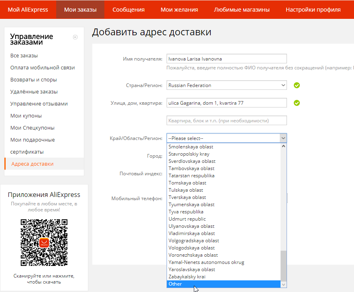This screenshot has height=292, width=354.
Task: Select Smolenskaya oblast option
Action: tap(224, 147)
